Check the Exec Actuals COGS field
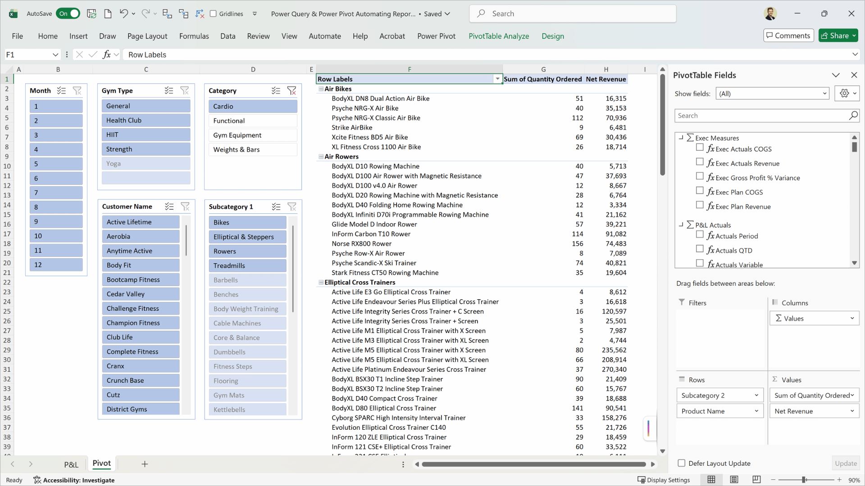The width and height of the screenshot is (865, 486). [700, 147]
